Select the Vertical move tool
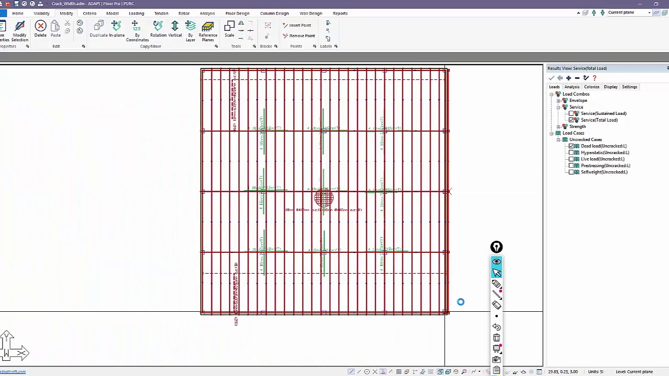 [x=175, y=29]
